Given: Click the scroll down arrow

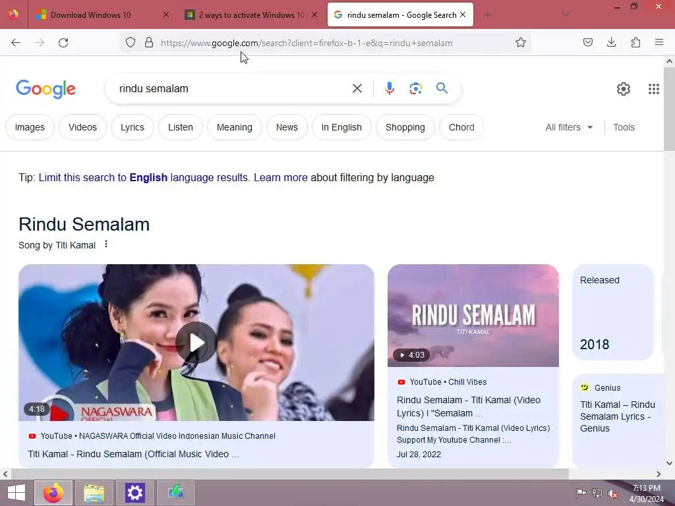Looking at the screenshot, I should 669,463.
